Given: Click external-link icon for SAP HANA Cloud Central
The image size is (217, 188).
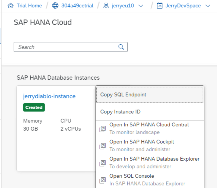Looking at the screenshot, I should coord(103,129).
